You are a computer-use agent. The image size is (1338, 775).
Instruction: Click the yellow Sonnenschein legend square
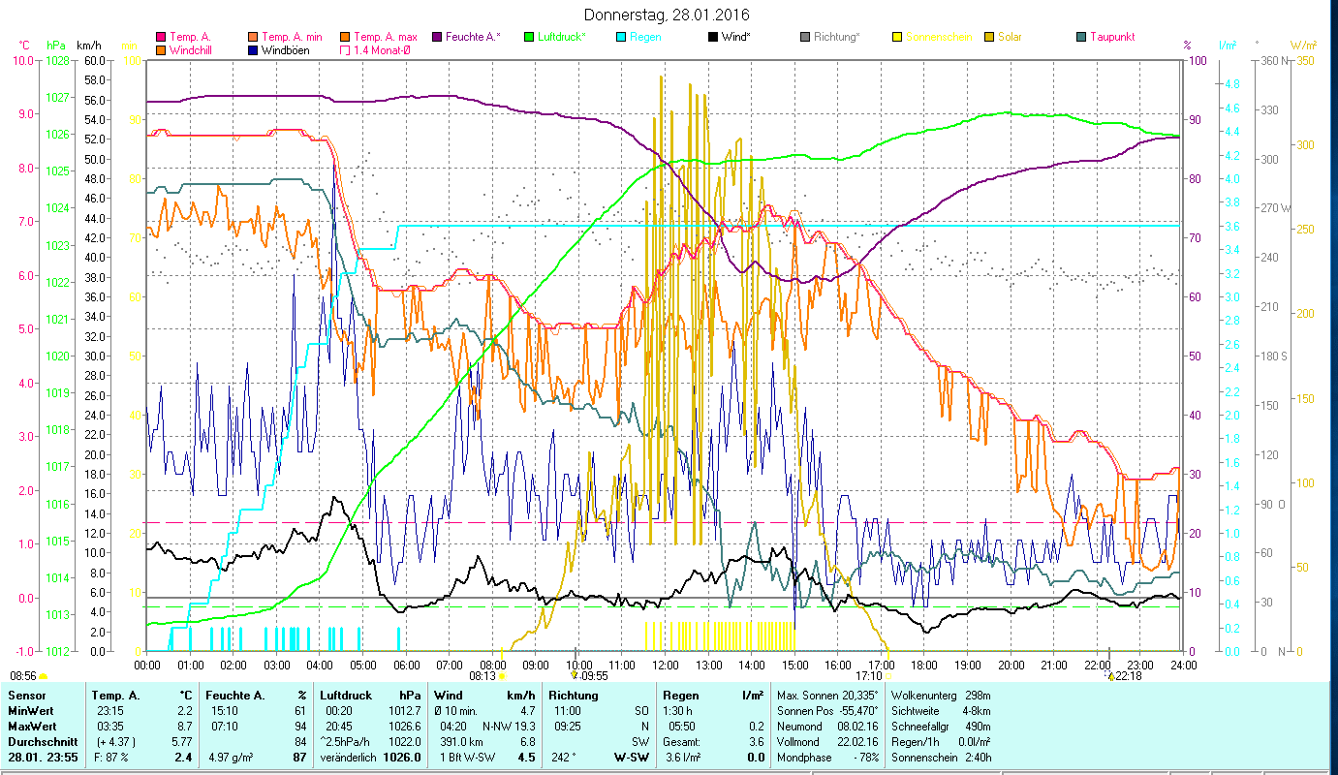click(898, 37)
